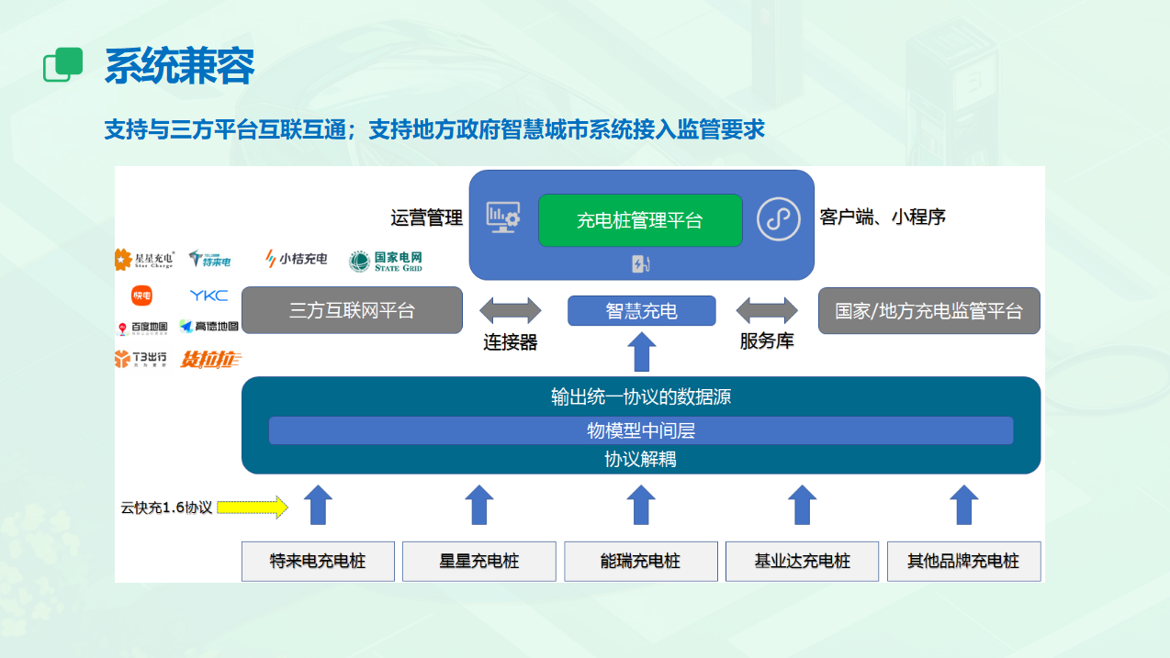Select the 星星充电桩 box
This screenshot has width=1170, height=658.
click(x=479, y=561)
